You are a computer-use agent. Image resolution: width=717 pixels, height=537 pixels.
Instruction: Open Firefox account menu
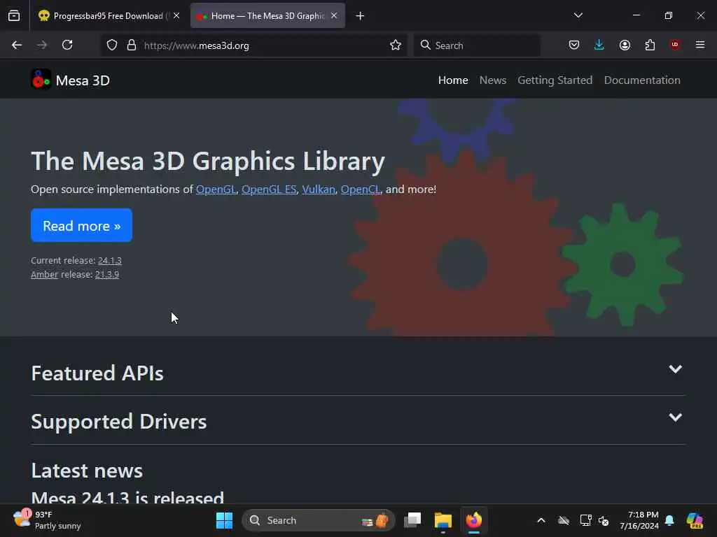point(625,45)
